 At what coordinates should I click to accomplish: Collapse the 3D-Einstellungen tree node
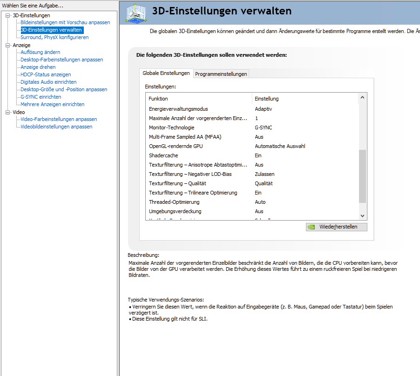coord(8,15)
